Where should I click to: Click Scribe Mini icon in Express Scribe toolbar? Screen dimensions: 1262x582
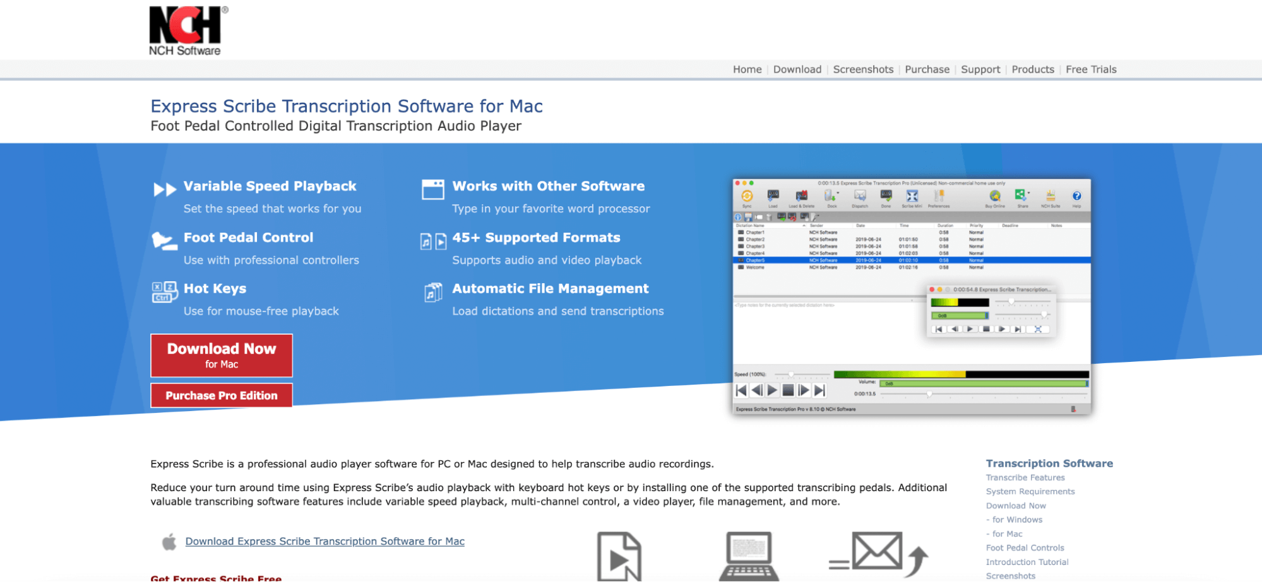912,196
